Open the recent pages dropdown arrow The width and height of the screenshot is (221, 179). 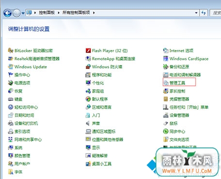[x=23, y=13]
